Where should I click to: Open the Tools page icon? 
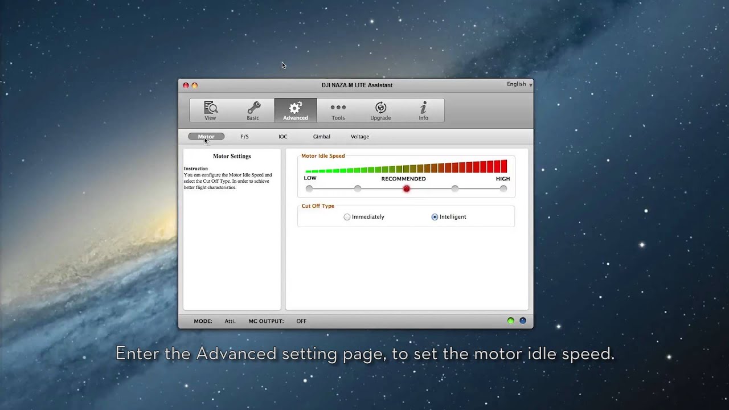(x=338, y=108)
